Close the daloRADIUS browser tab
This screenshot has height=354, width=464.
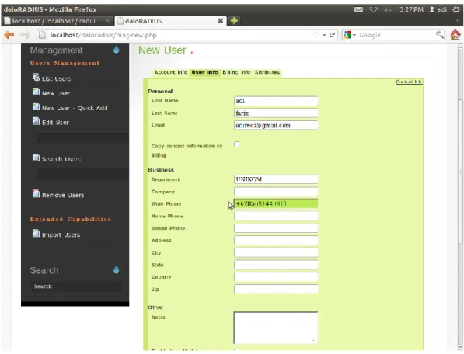point(221,21)
